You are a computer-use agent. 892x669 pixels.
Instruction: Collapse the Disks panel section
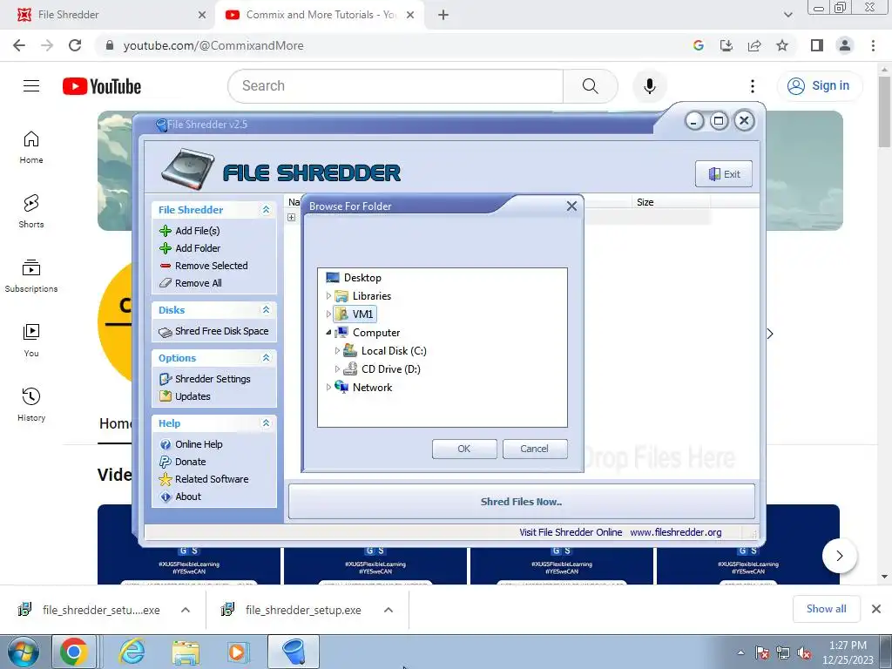tap(266, 310)
